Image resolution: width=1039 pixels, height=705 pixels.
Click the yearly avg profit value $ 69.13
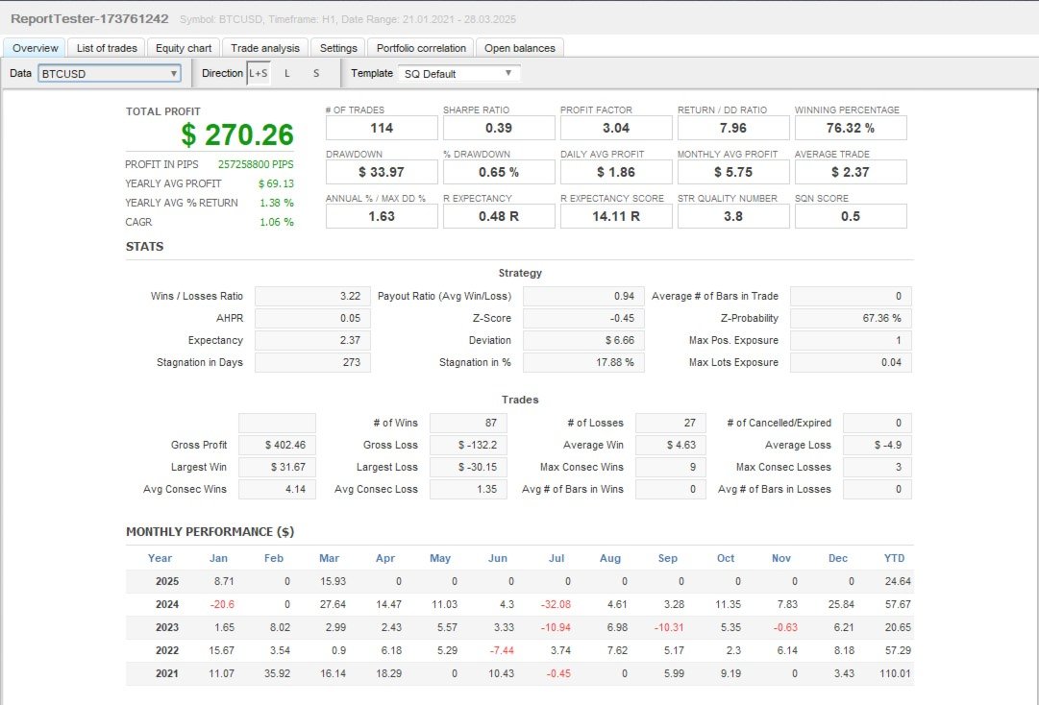click(x=276, y=183)
